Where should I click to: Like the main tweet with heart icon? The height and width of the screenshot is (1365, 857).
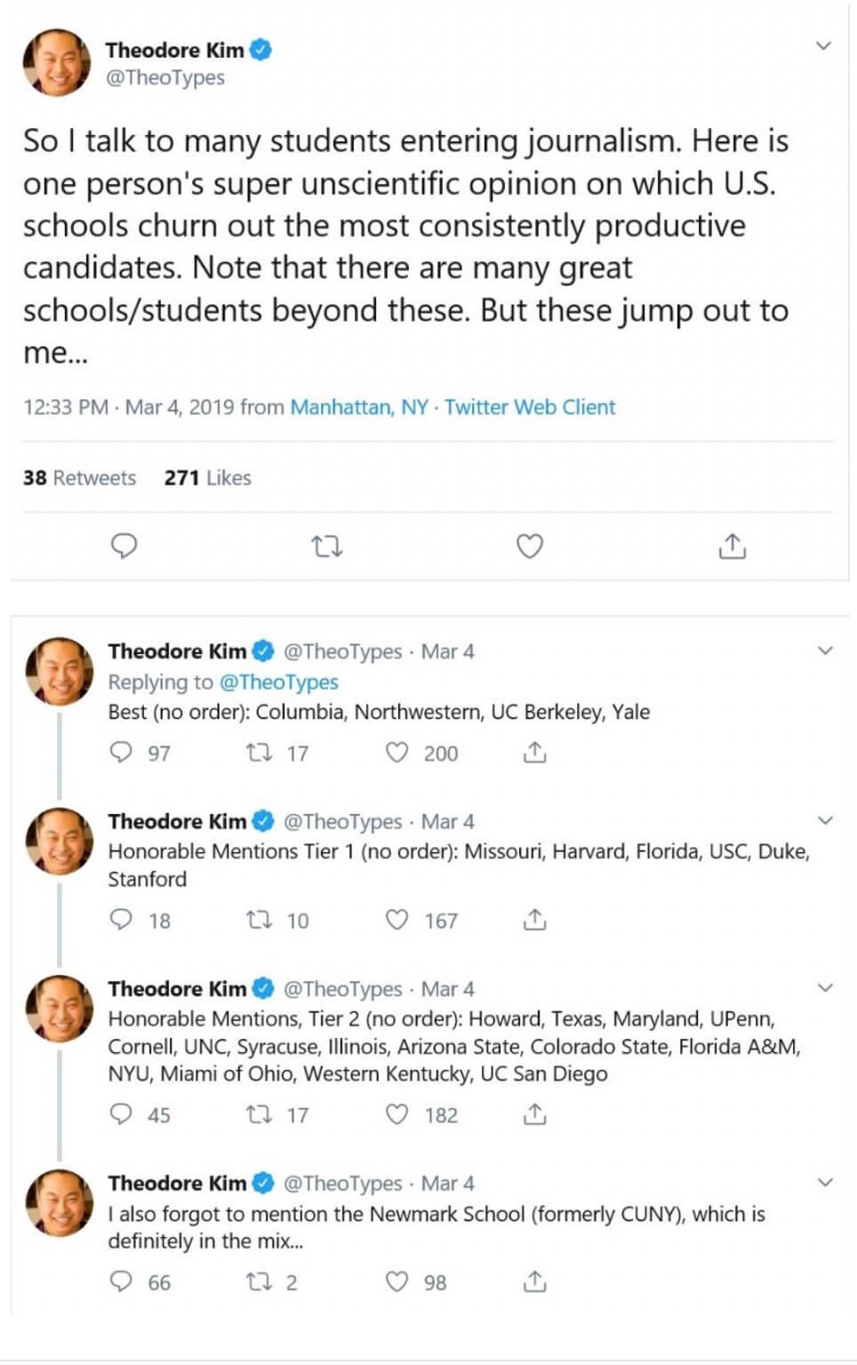(530, 546)
